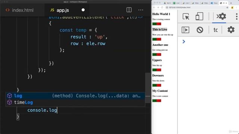Split the editor with the split icon

(129, 10)
